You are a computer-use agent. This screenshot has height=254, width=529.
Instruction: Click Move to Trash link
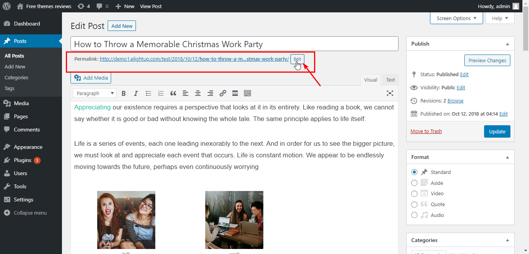[426, 131]
